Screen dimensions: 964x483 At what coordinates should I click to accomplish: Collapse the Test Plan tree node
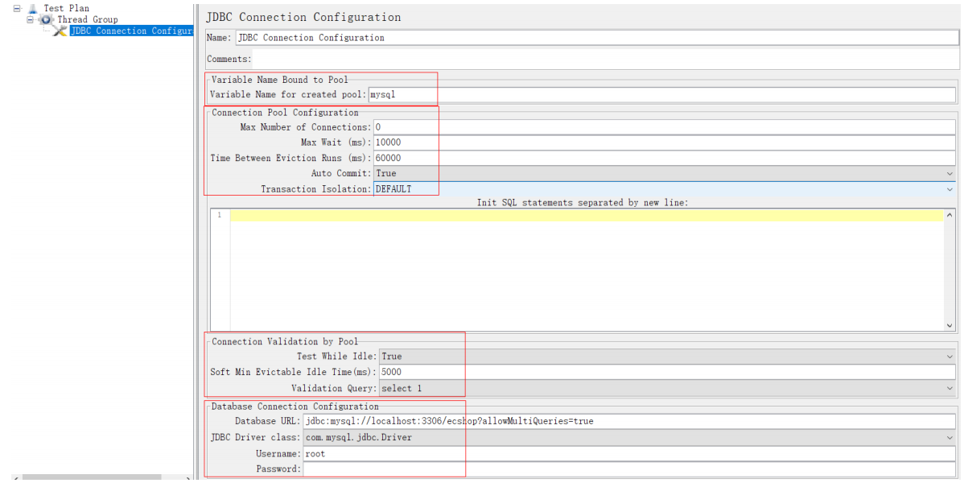pos(17,9)
